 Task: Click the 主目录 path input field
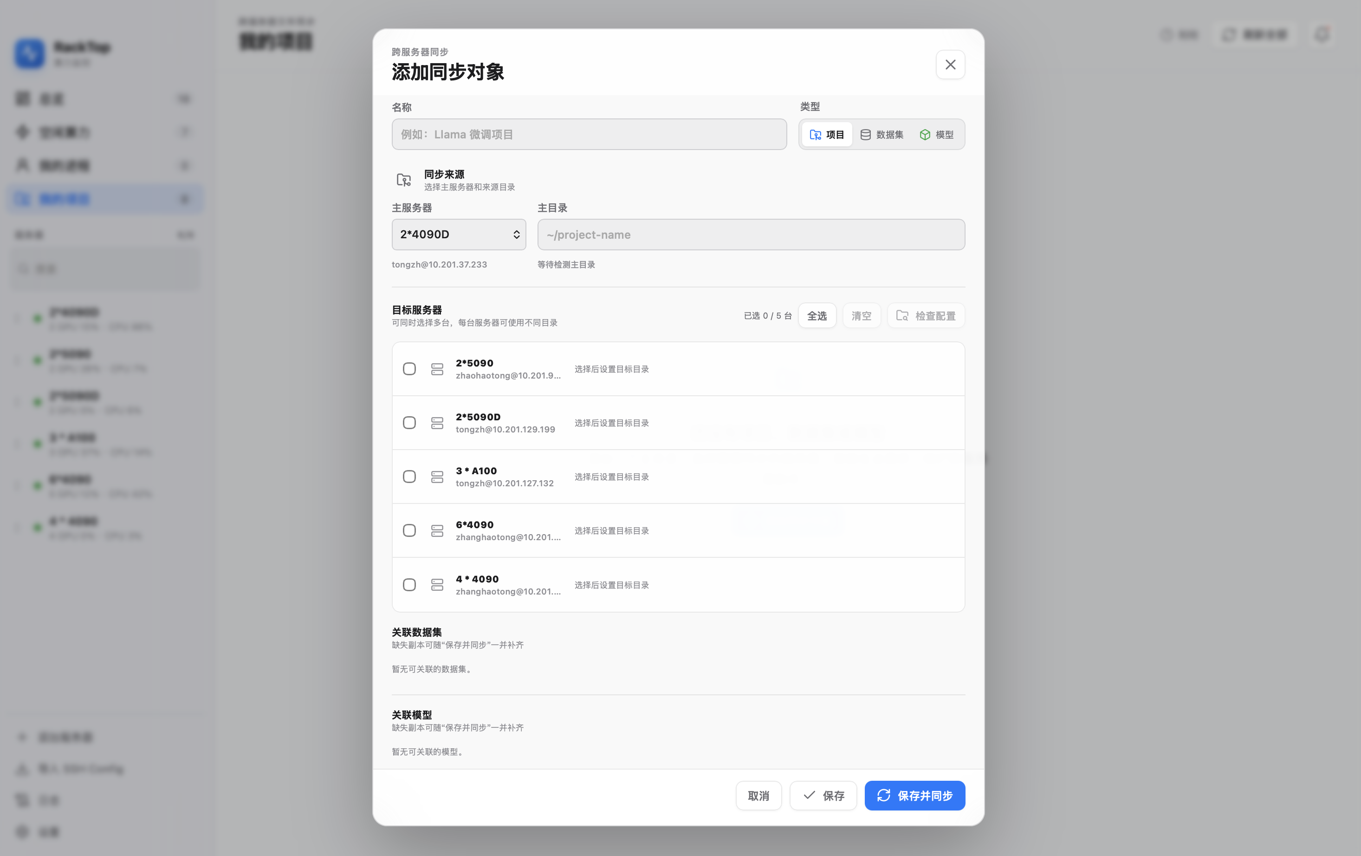click(x=751, y=235)
